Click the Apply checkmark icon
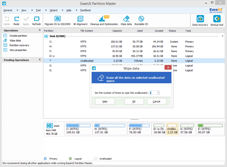 click(26, 19)
